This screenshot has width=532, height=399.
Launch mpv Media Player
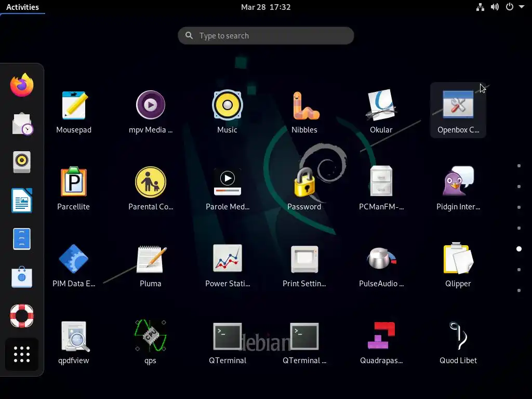tap(151, 111)
